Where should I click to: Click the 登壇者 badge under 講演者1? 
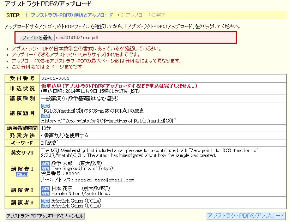tap(22, 174)
